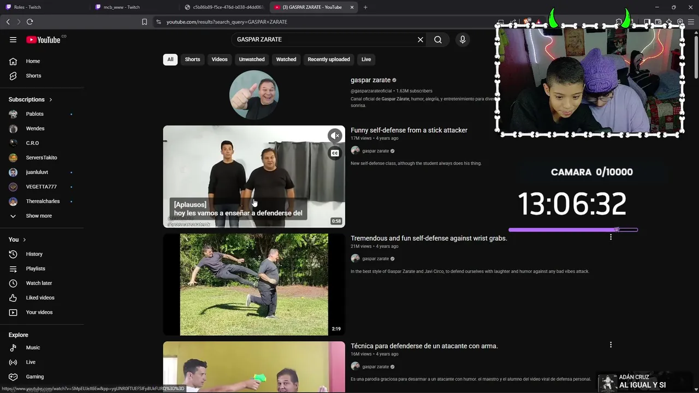Viewport: 699px width, 393px height.
Task: Go back with the browser back arrow
Action: [8, 22]
